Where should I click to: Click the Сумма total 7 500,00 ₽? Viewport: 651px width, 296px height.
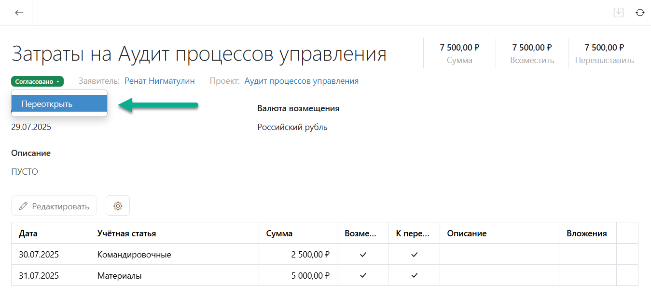click(459, 47)
